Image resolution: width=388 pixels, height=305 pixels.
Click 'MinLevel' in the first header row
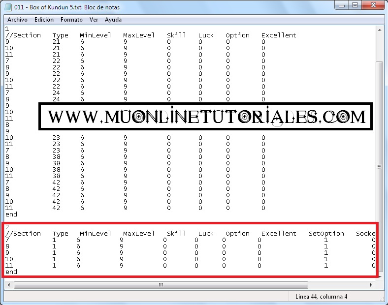[96, 35]
